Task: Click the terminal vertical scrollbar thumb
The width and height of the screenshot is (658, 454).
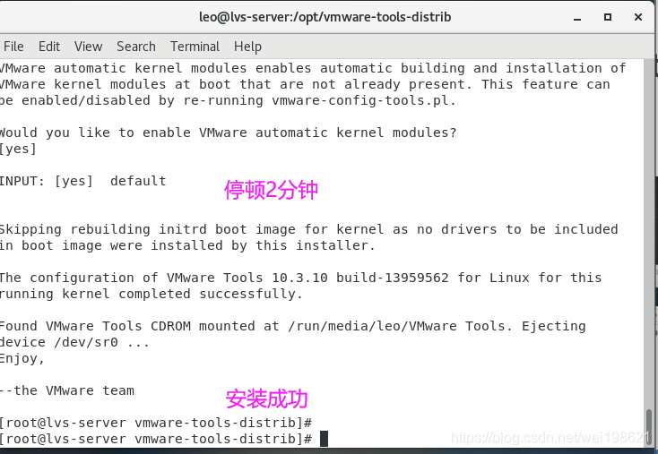Action: pyautogui.click(x=649, y=427)
